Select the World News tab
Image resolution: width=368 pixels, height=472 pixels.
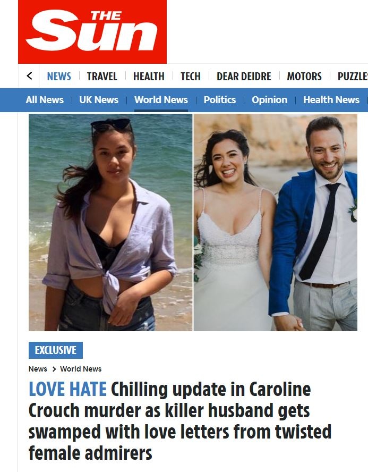click(x=161, y=99)
